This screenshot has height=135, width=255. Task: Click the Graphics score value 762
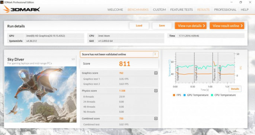(121, 73)
